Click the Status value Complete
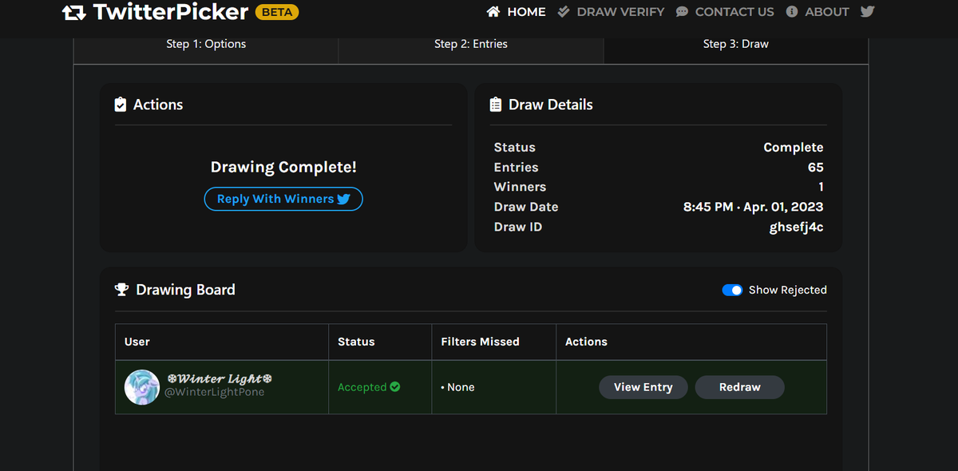Viewport: 958px width, 471px height. (x=794, y=148)
